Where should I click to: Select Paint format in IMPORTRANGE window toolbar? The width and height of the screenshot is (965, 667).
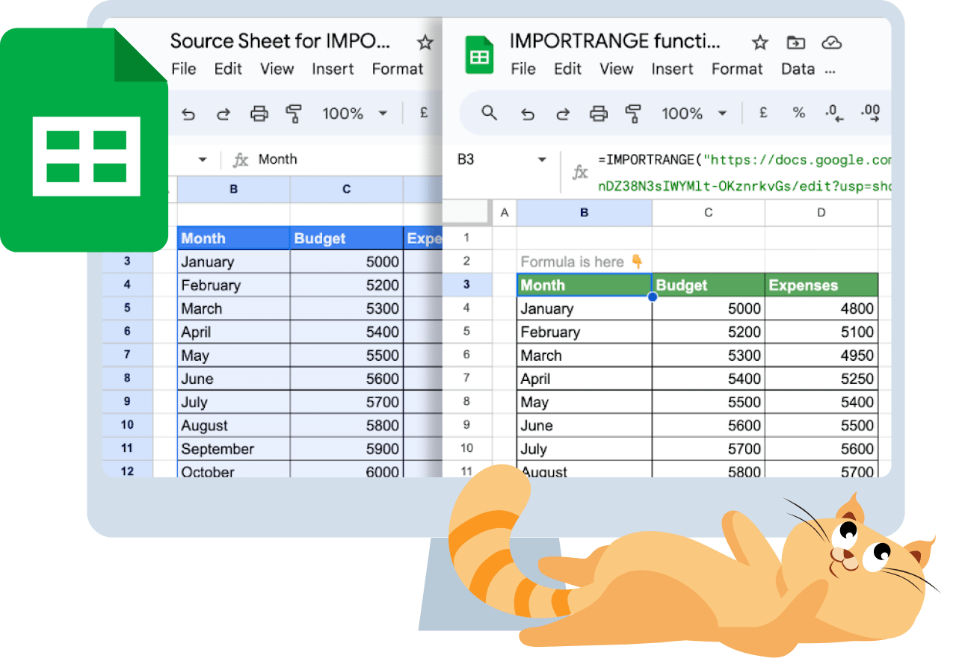tap(633, 114)
